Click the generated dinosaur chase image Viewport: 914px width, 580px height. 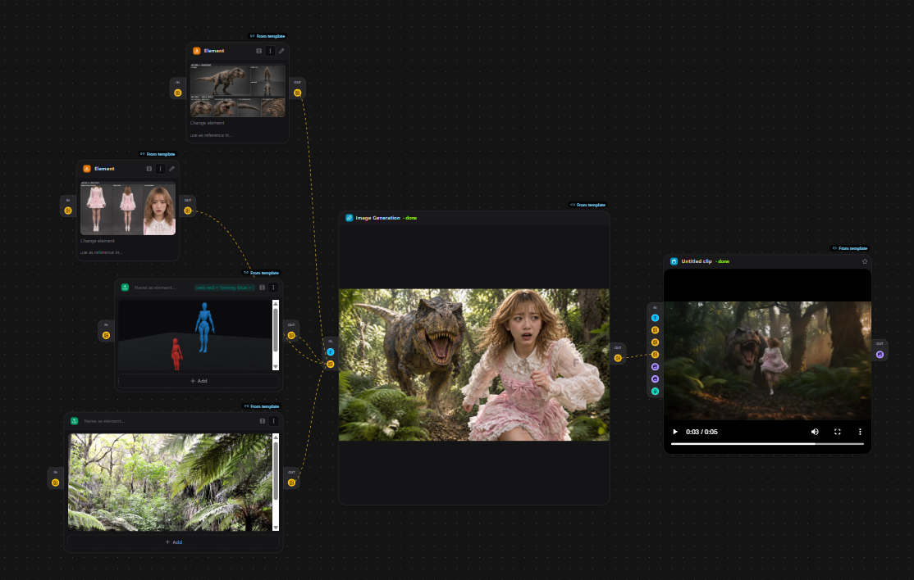coord(474,365)
